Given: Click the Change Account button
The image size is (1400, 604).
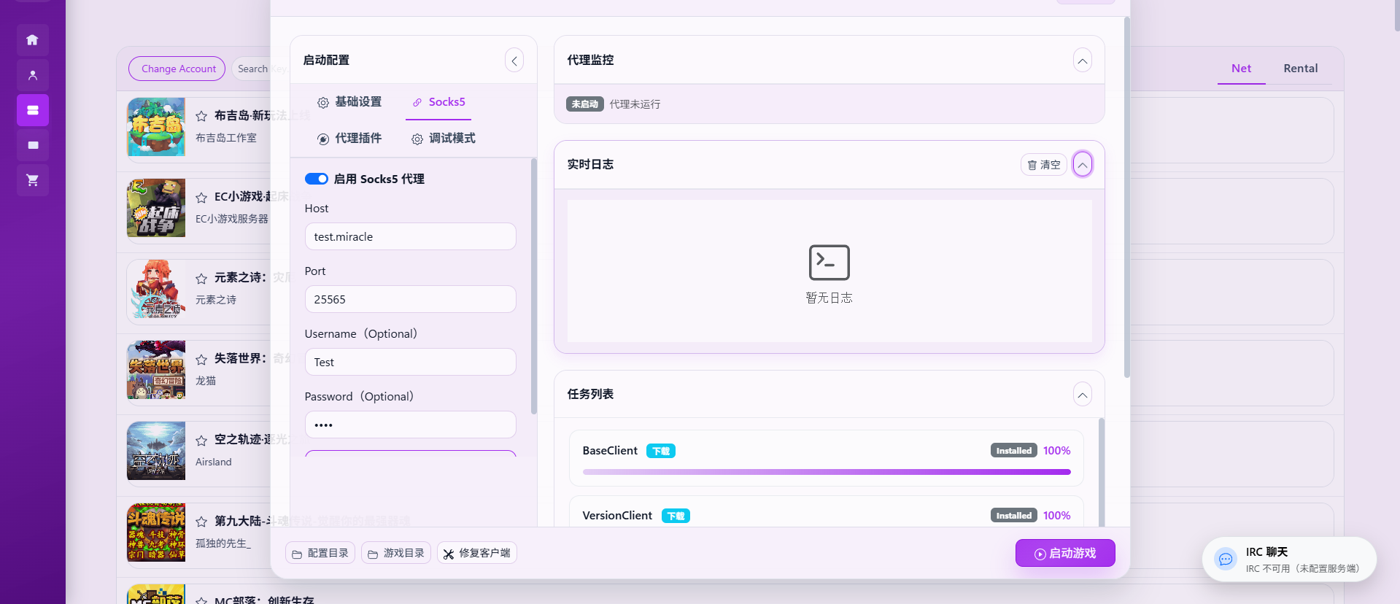Looking at the screenshot, I should click(177, 69).
